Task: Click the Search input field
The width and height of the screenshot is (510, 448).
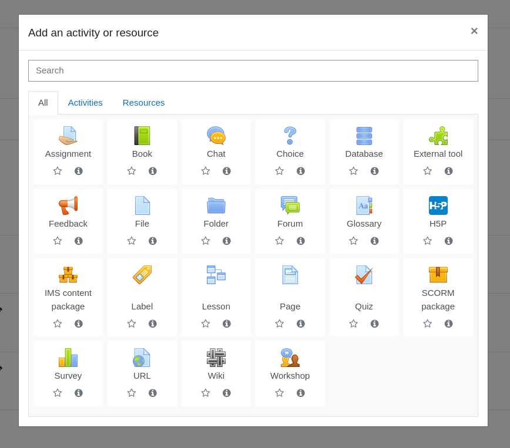Action: coord(253,70)
